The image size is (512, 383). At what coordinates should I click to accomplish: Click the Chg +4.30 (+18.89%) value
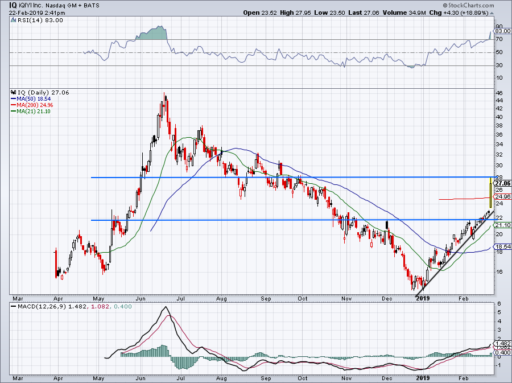tap(459, 13)
